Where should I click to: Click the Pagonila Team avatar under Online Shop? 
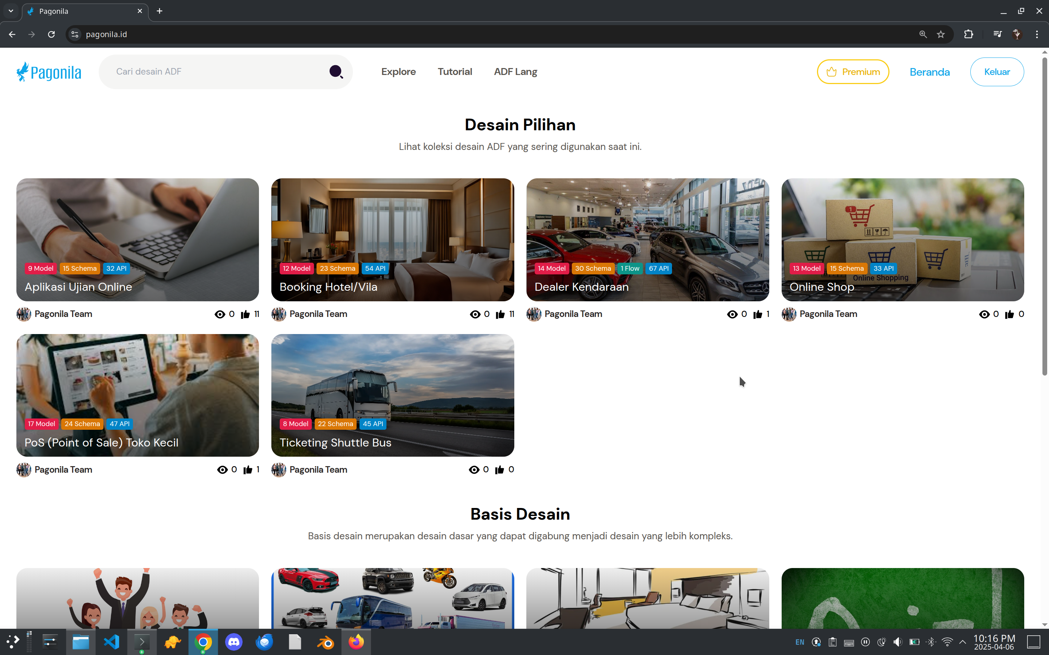(x=789, y=314)
